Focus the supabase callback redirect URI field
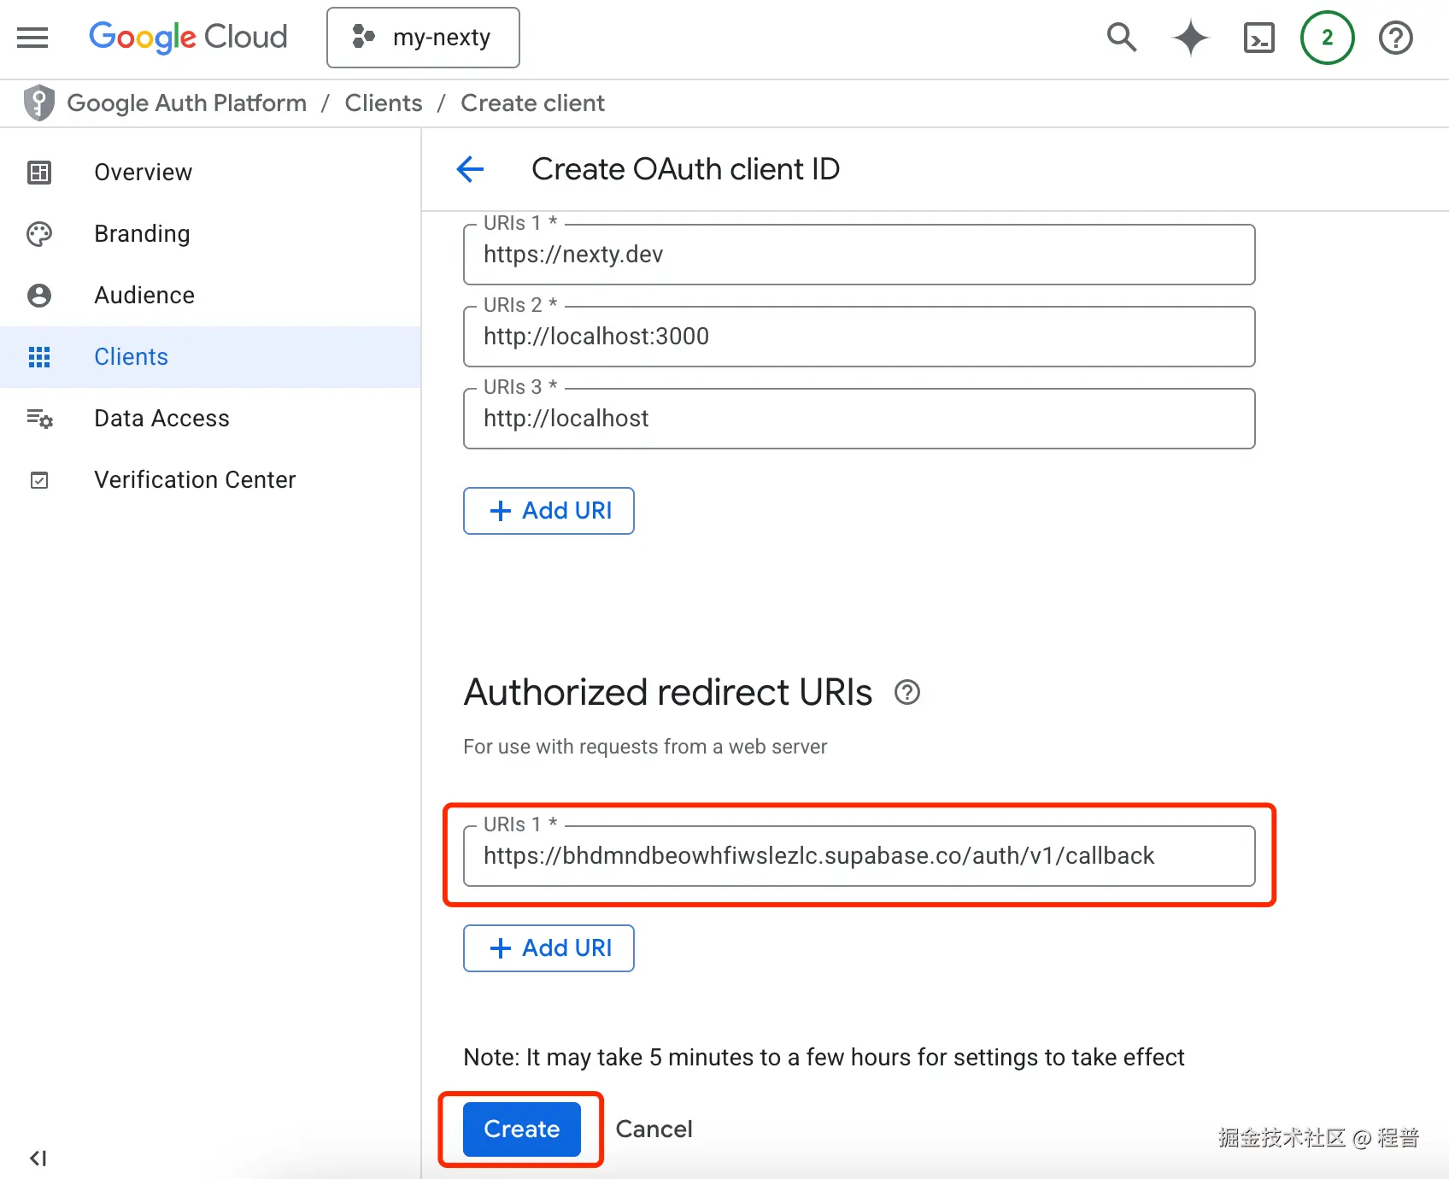1449x1179 pixels. [859, 856]
